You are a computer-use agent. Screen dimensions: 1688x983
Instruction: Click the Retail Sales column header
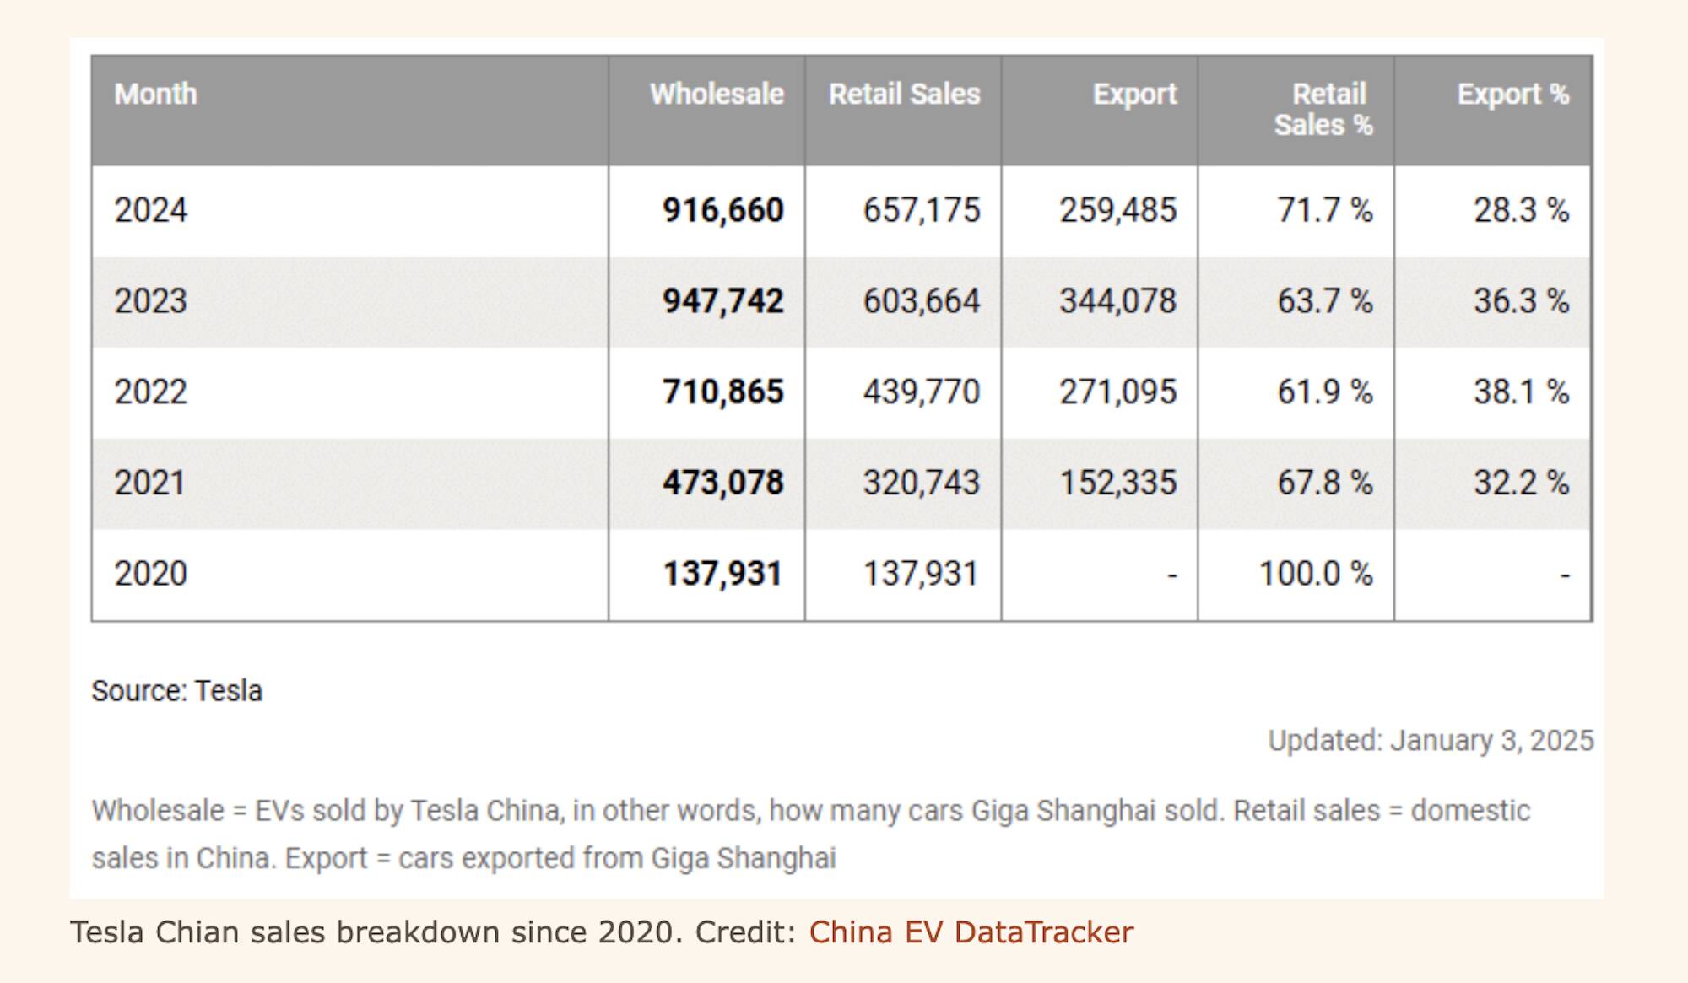pos(904,95)
